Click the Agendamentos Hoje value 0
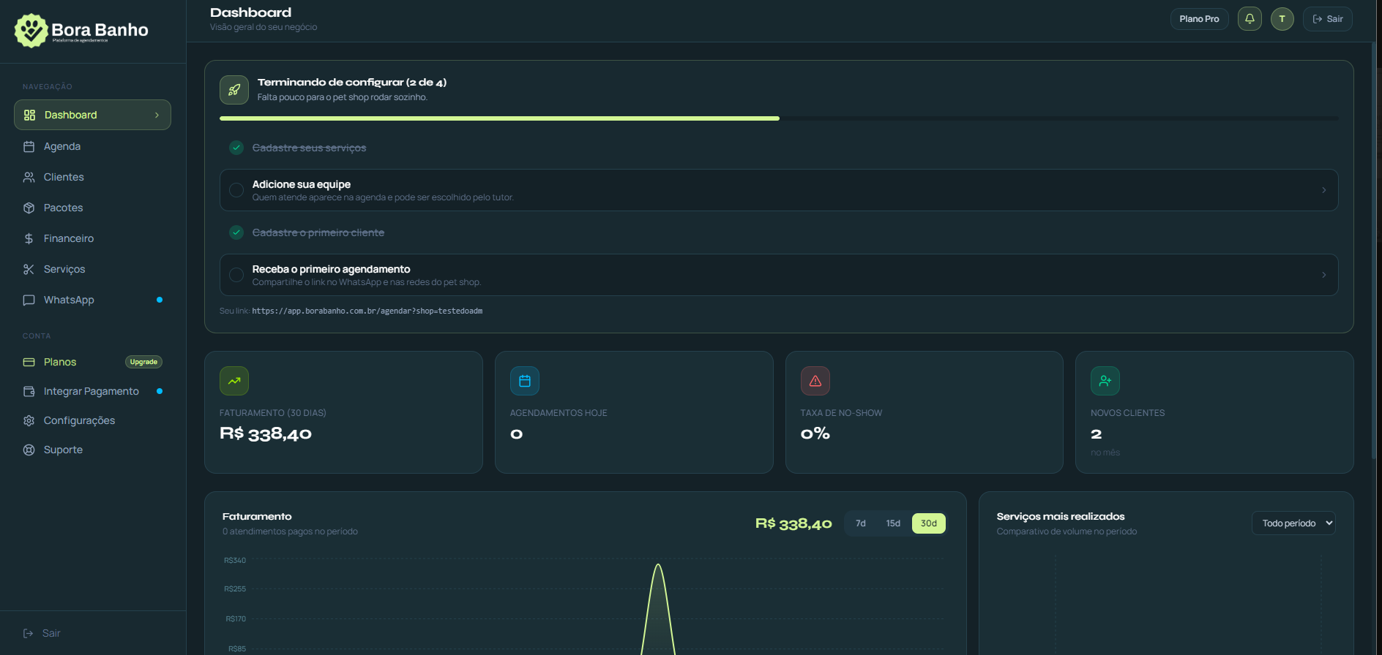The width and height of the screenshot is (1382, 655). (516, 434)
